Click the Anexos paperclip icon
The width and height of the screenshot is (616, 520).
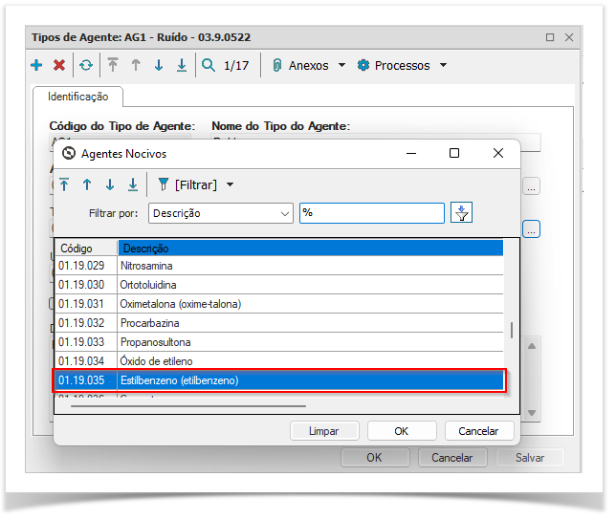click(x=277, y=65)
